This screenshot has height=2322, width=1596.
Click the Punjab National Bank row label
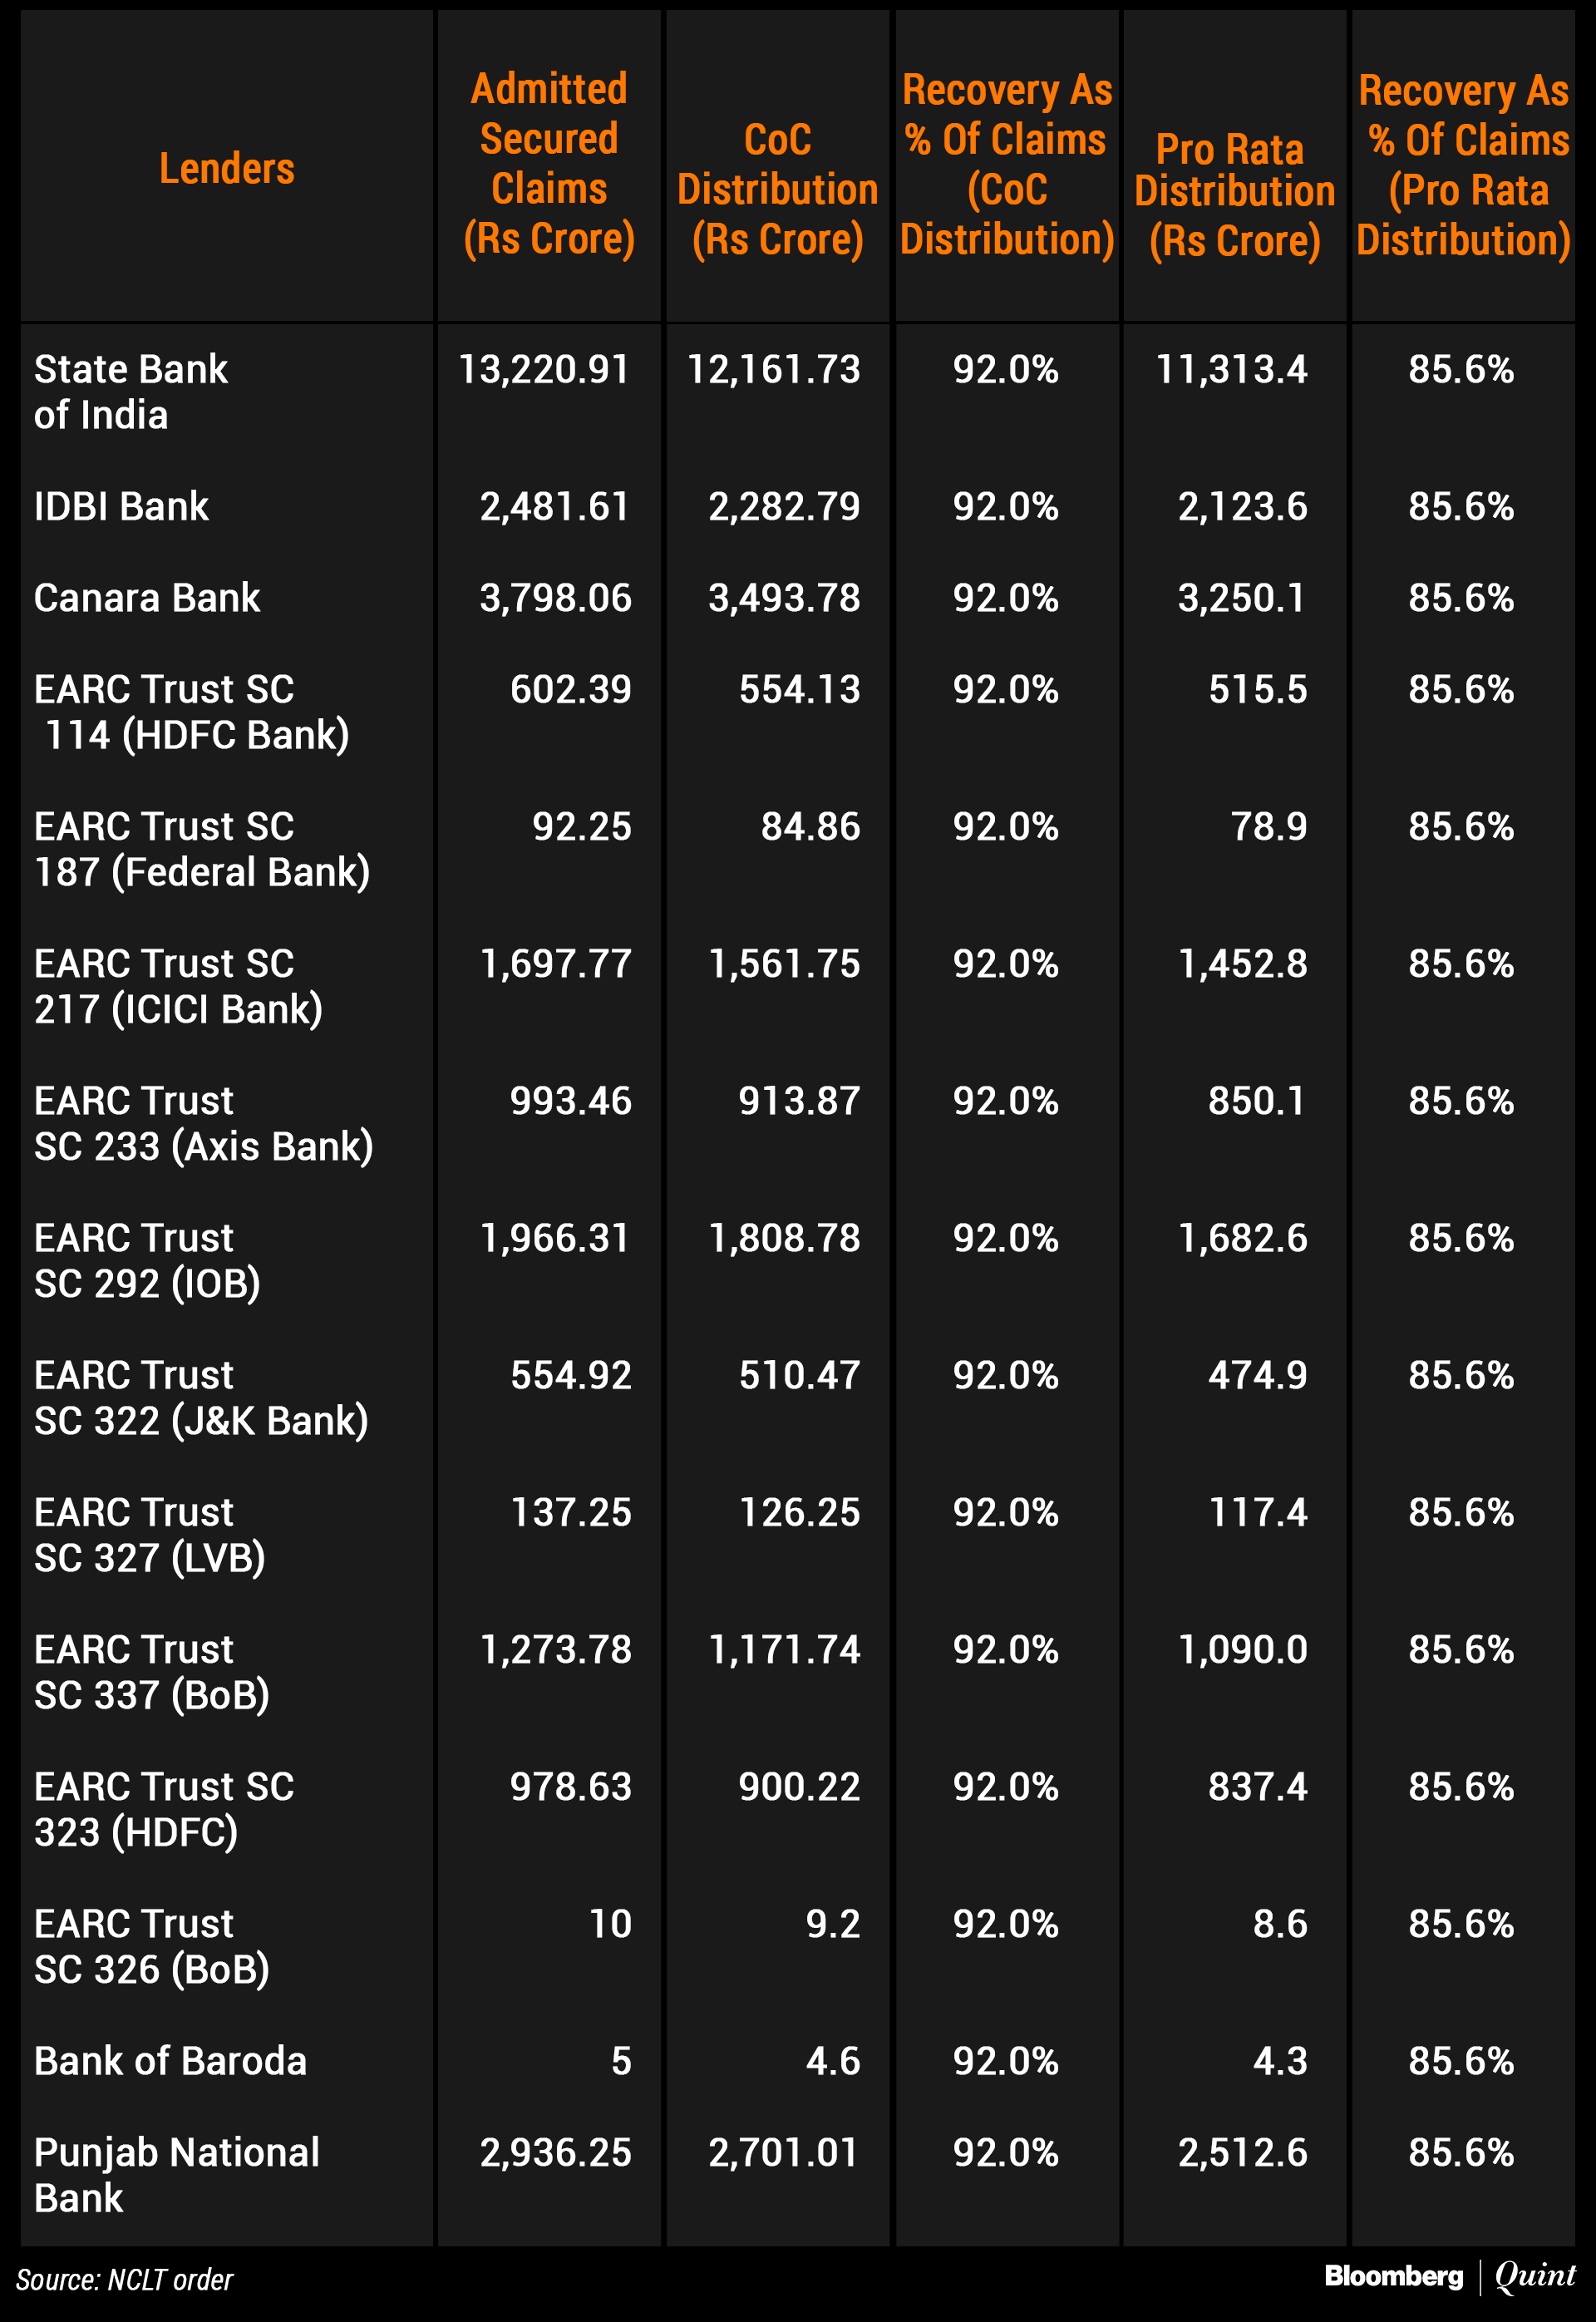(176, 2174)
